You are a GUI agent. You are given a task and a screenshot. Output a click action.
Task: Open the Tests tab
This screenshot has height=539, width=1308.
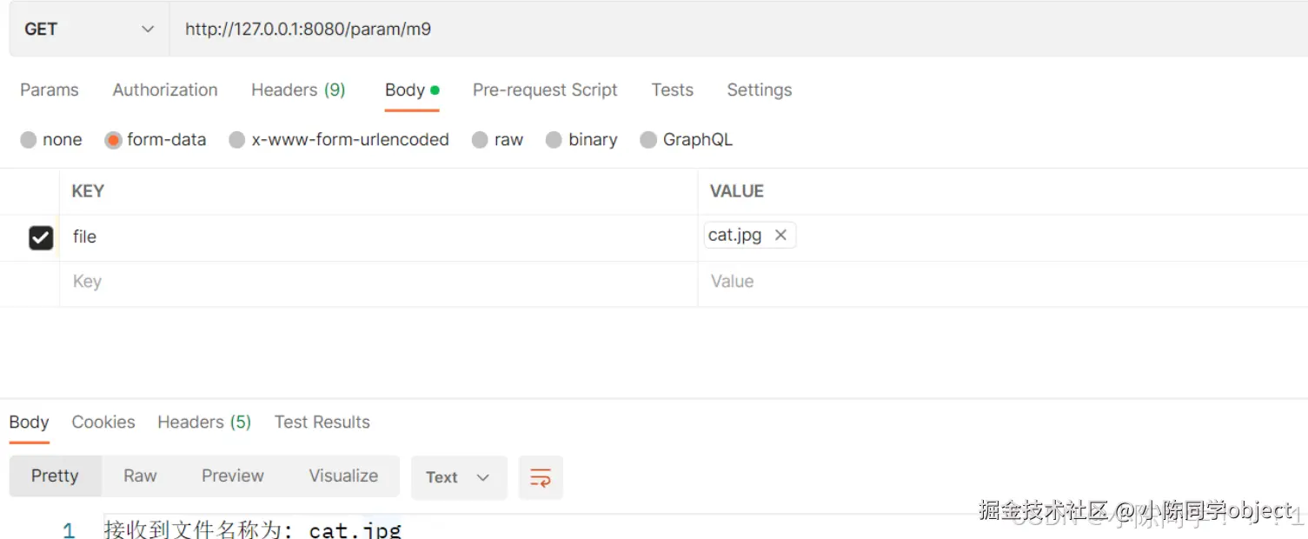click(x=673, y=90)
